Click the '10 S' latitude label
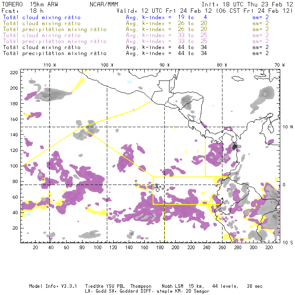 point(288,243)
